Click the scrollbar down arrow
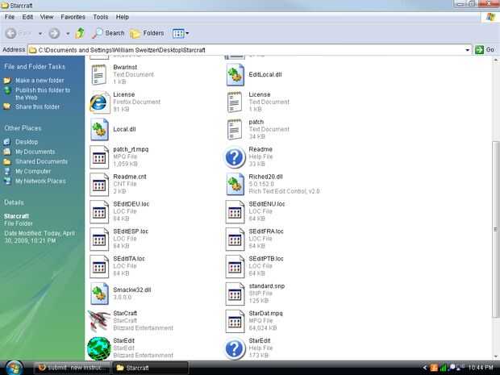This screenshot has width=500, height=375. click(x=495, y=356)
